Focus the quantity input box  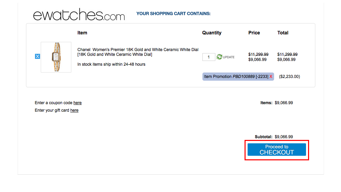pyautogui.click(x=209, y=57)
